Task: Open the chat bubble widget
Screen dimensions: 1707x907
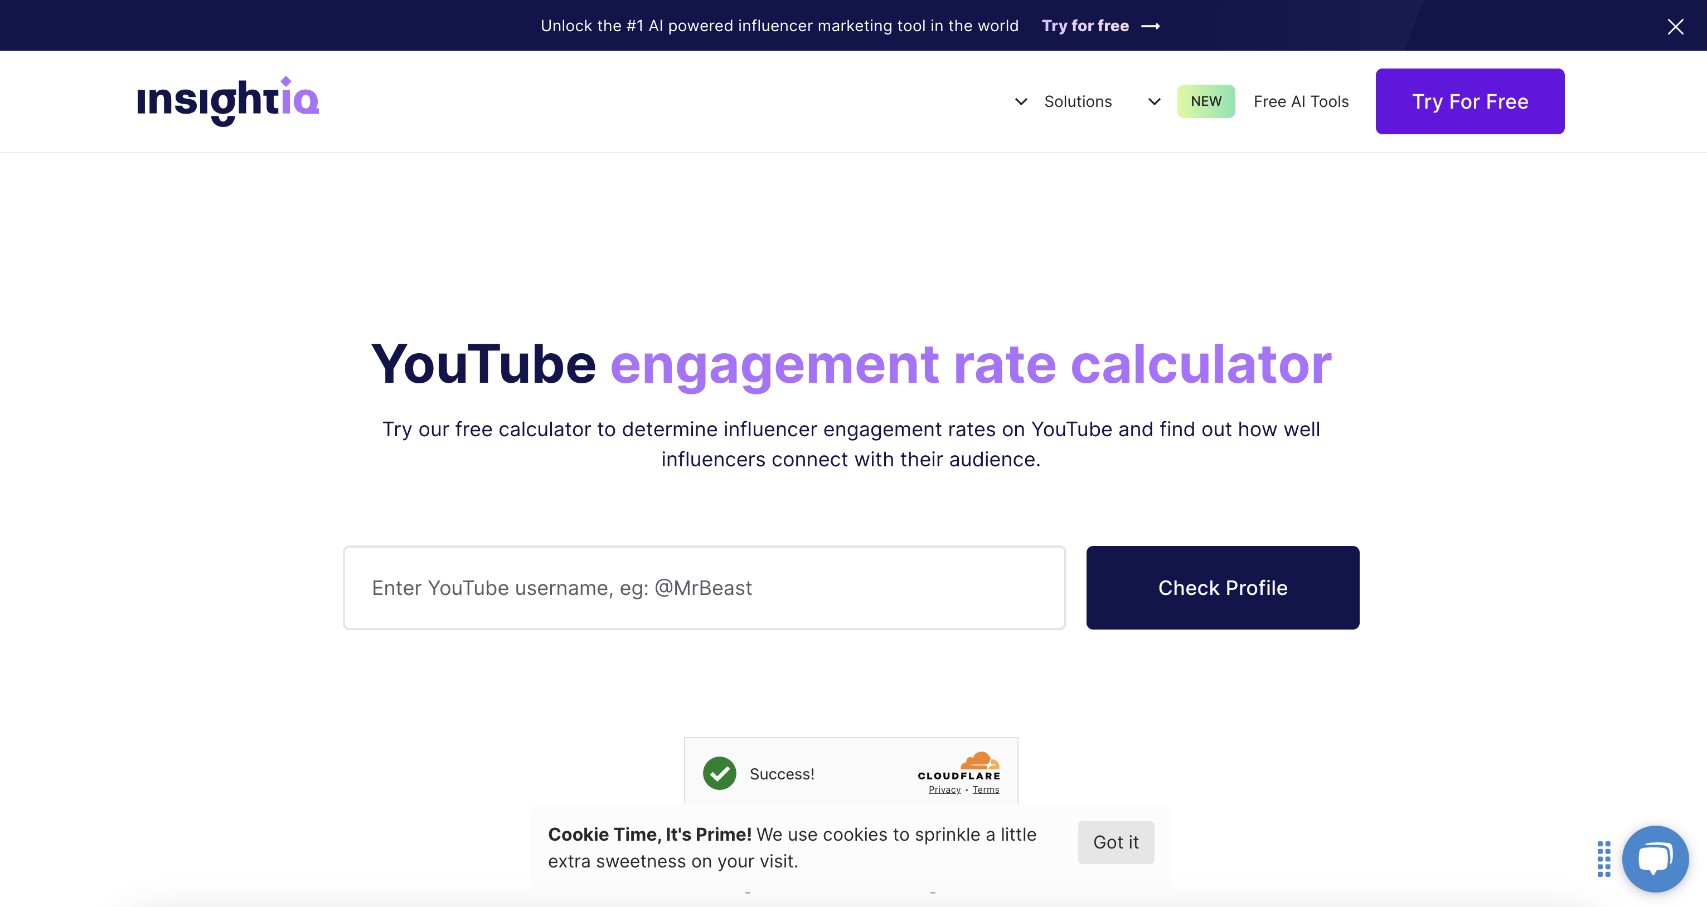Action: click(1655, 859)
